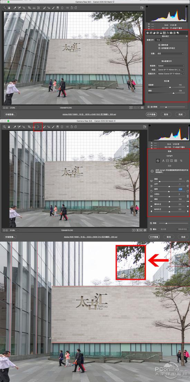Click 存储图像 in 镜头校正 window
The height and width of the screenshot is (382, 190).
(10, 114)
